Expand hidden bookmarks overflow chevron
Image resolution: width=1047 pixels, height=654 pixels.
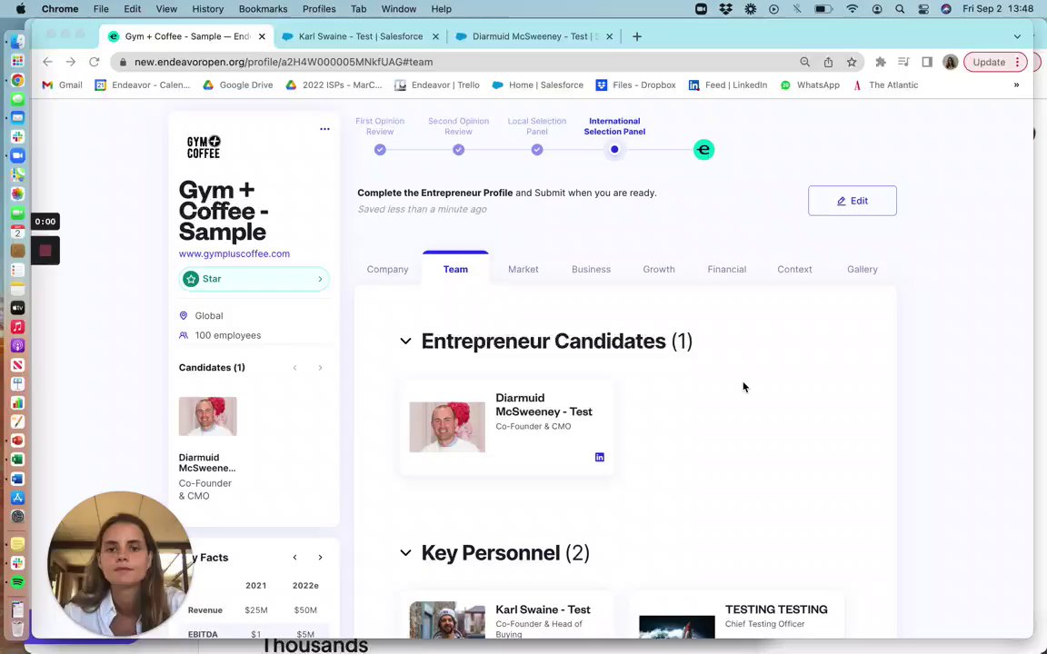tap(1016, 84)
